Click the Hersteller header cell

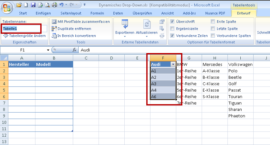(22, 64)
